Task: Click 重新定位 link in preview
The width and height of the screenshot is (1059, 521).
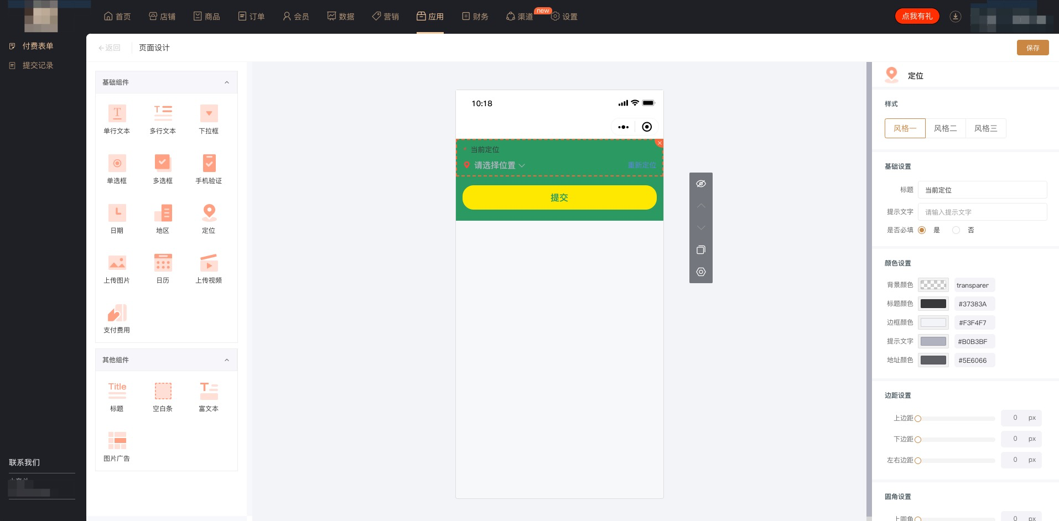Action: coord(642,165)
